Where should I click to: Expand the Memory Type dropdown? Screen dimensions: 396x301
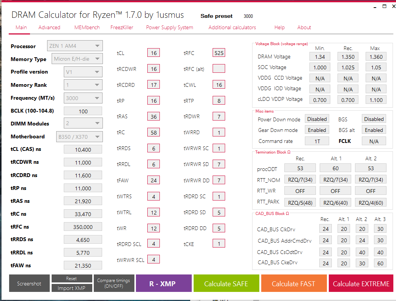77,59
